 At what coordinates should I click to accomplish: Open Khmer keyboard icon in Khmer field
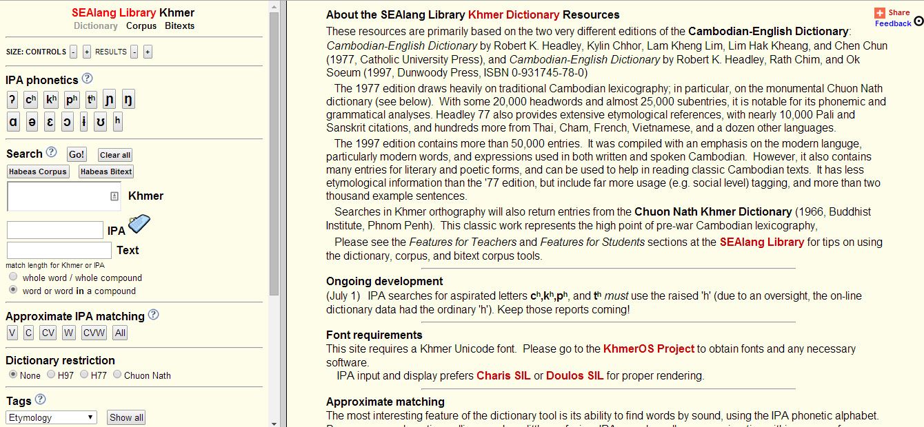coord(114,196)
